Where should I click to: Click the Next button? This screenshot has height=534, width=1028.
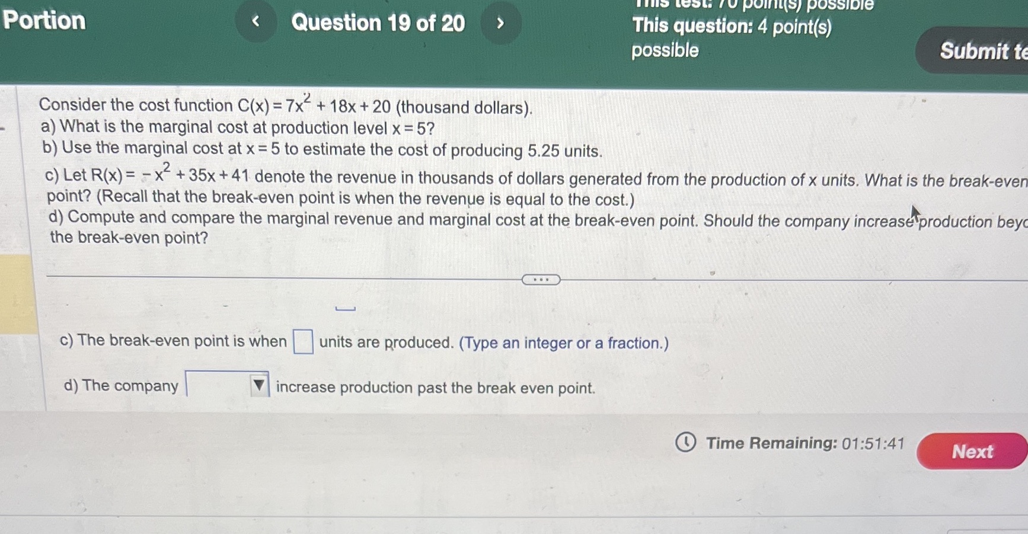click(972, 451)
